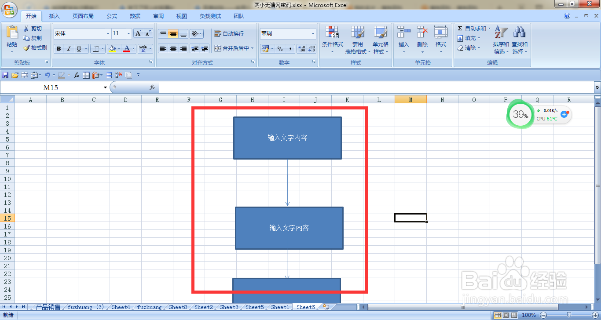Open Format as Table (套用表格格式)
Screen dimensions: 601x320
click(x=358, y=40)
